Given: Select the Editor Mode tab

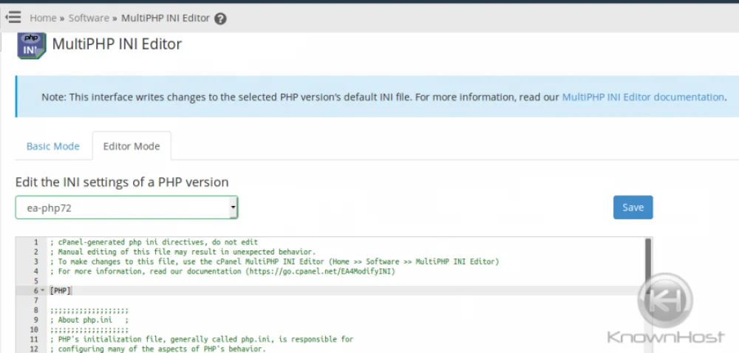Looking at the screenshot, I should coord(132,146).
